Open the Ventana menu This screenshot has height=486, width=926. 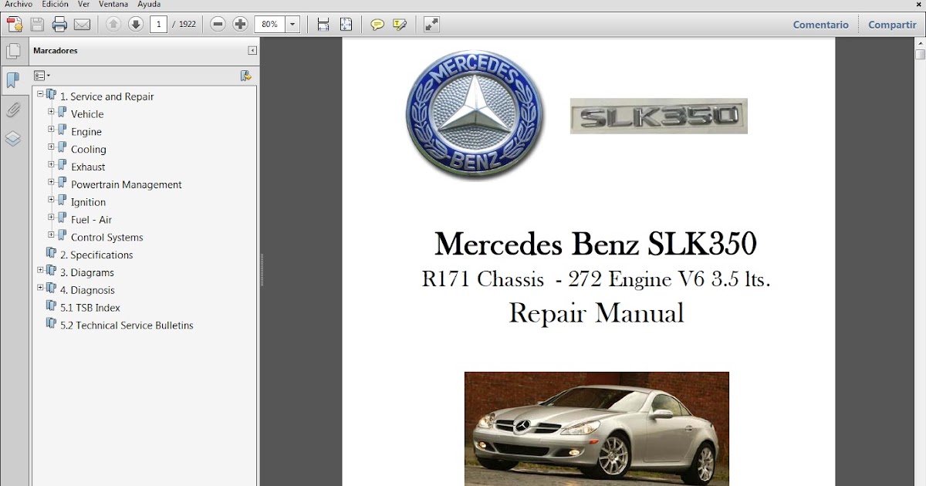[x=113, y=4]
